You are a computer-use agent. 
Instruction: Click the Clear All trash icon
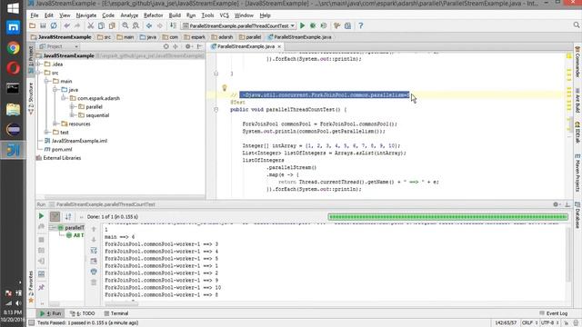94,282
